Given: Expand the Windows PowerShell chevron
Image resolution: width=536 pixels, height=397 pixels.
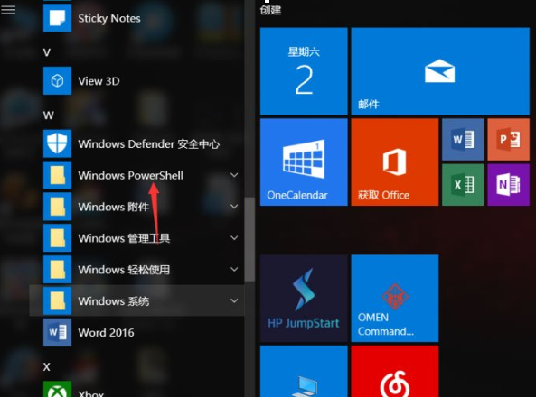Looking at the screenshot, I should [234, 175].
